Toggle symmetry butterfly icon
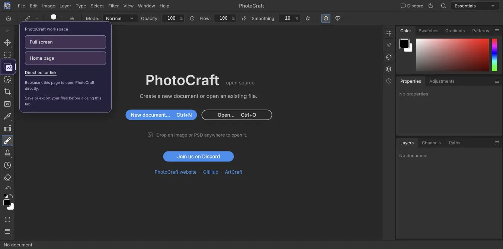 338,18
